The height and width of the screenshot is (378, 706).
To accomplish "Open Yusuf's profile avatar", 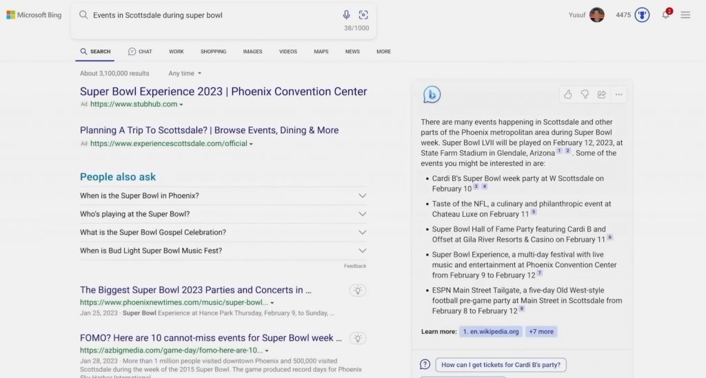I will tap(596, 15).
